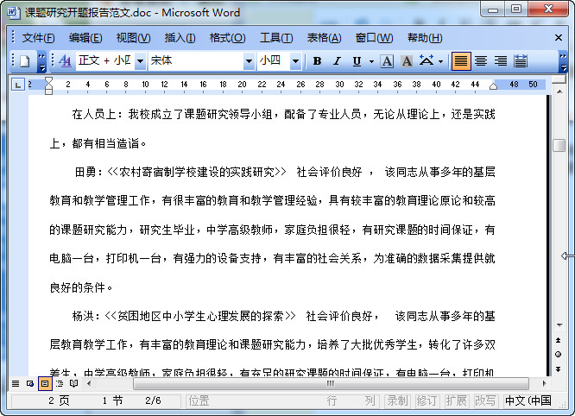This screenshot has width=575, height=416.
Task: Click the Character Scaling icon
Action: [427, 60]
